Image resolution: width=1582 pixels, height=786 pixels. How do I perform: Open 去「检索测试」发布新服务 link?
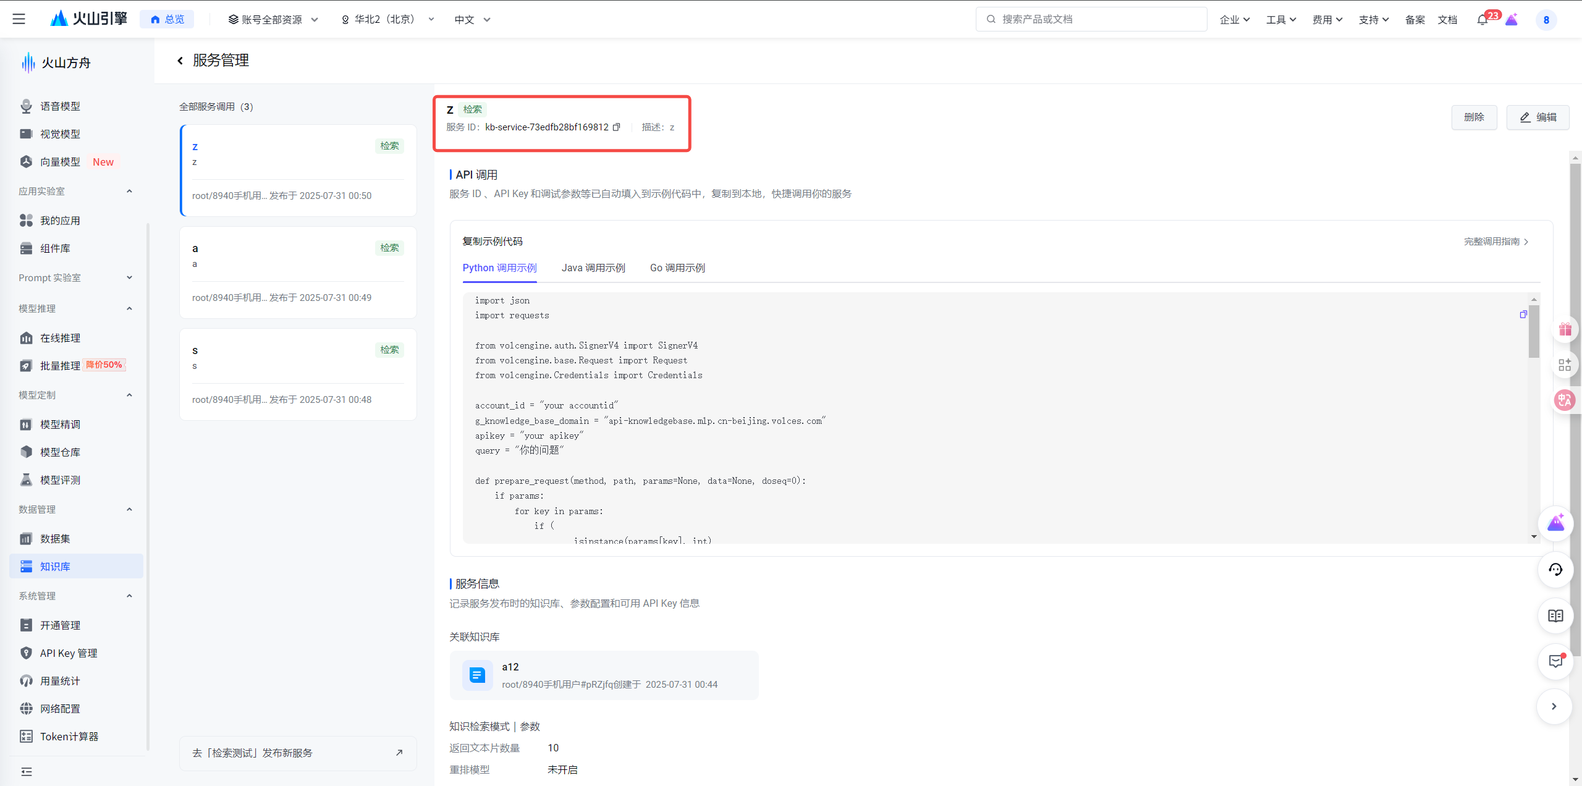(298, 753)
